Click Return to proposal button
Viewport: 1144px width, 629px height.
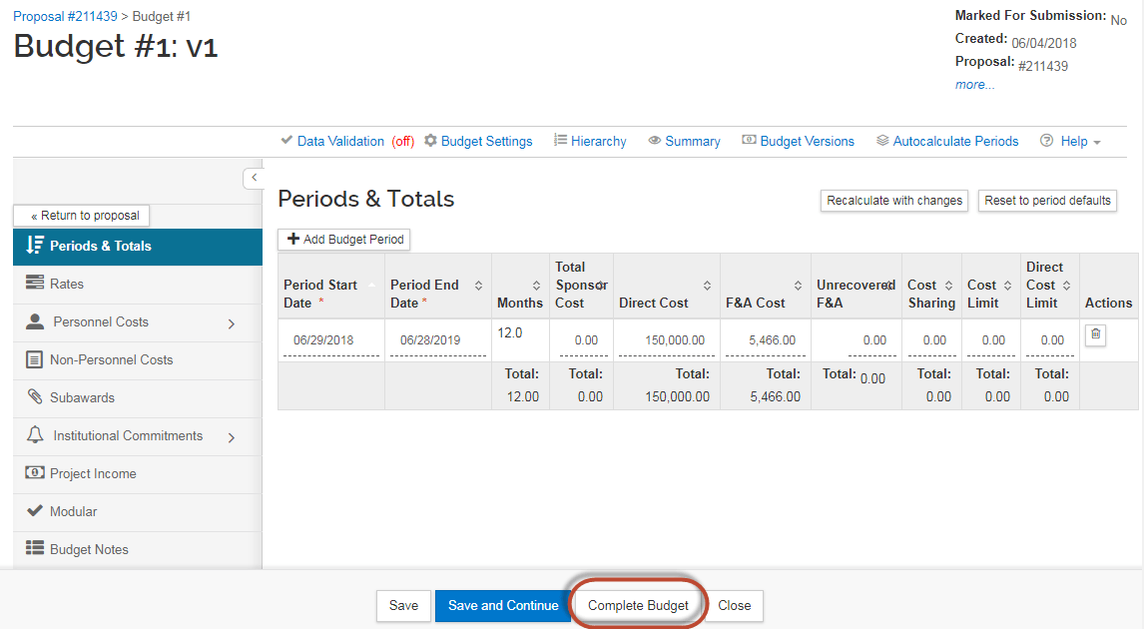coord(82,216)
